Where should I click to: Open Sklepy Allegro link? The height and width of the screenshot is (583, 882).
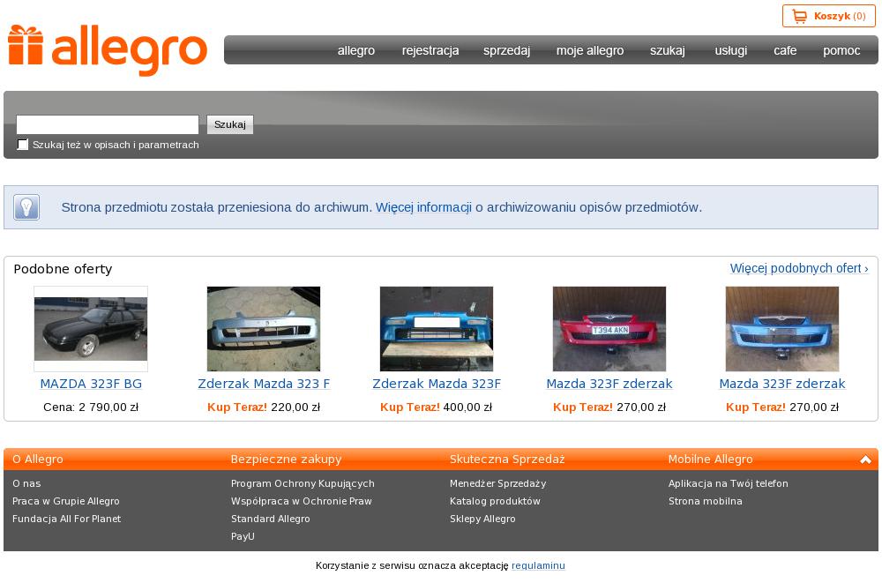[x=482, y=519]
